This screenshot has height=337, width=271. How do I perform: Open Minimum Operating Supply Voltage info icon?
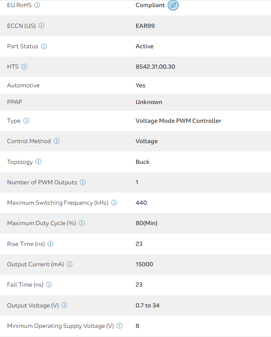[x=119, y=326]
